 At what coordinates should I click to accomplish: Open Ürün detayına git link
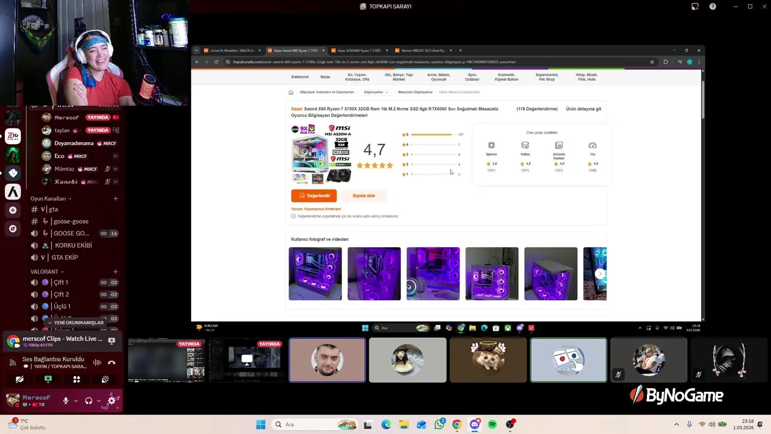point(584,109)
